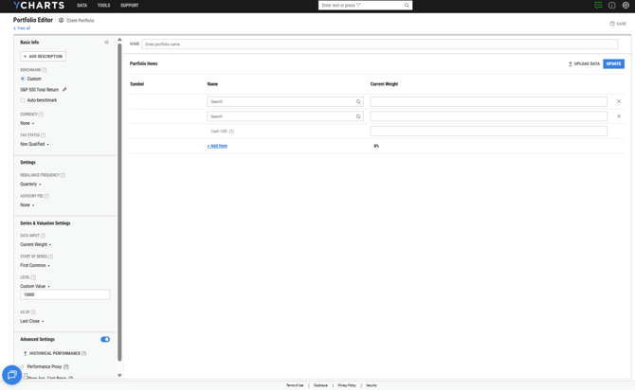This screenshot has height=390, width=635.
Task: Click the magnifier icon in top search bar
Action: point(407,6)
